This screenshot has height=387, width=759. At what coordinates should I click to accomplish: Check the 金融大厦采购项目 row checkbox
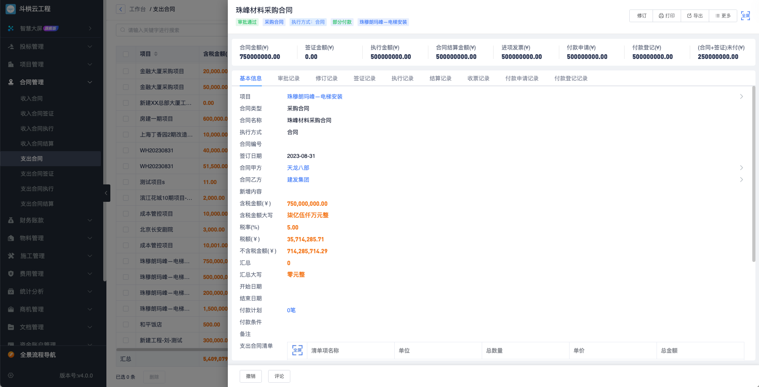[x=125, y=71]
